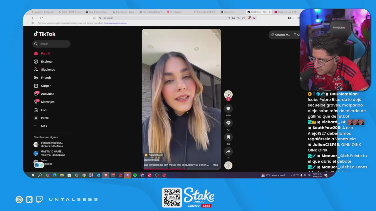Open the spinning sound disc icon
376x211 pixels.
pyautogui.click(x=228, y=165)
